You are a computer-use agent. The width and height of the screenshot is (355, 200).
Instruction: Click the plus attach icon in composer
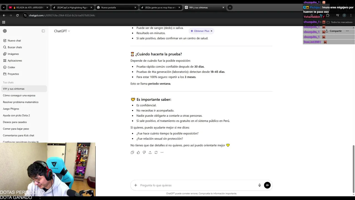[x=136, y=185]
